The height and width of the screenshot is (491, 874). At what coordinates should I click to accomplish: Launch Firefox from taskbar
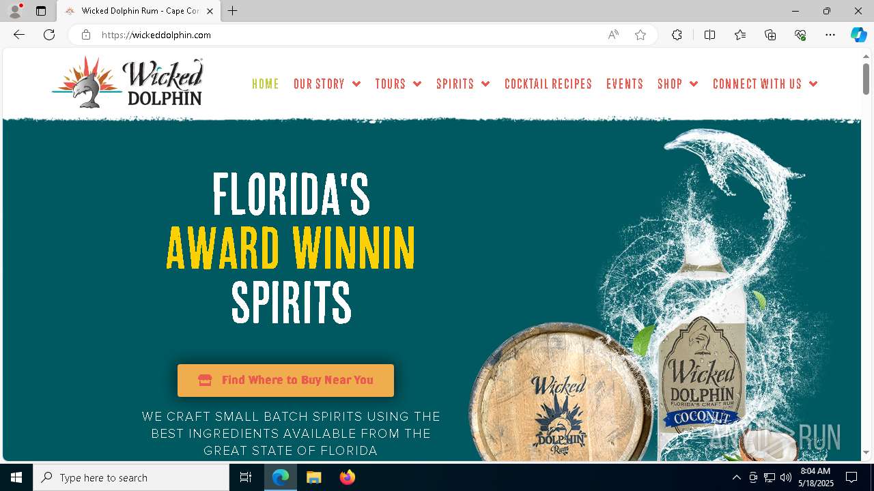pos(348,477)
